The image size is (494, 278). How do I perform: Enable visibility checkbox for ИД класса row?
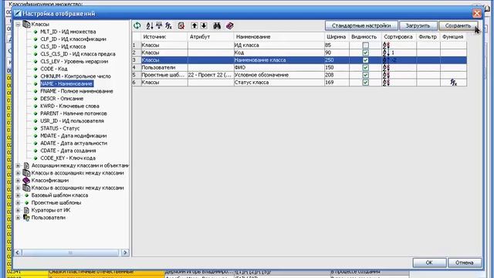pos(365,46)
